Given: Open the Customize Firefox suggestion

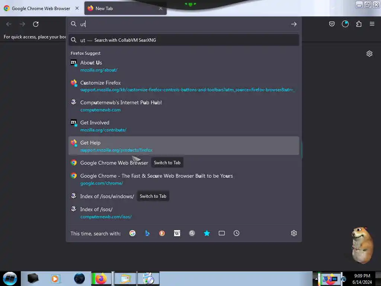Looking at the screenshot, I should (x=184, y=86).
